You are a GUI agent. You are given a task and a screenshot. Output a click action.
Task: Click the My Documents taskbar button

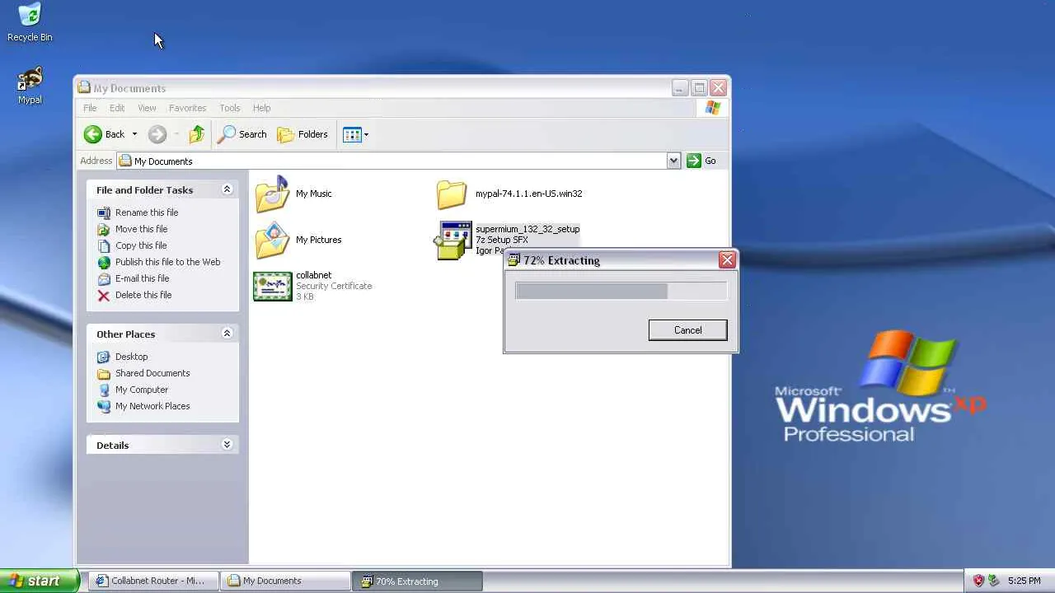tap(286, 581)
